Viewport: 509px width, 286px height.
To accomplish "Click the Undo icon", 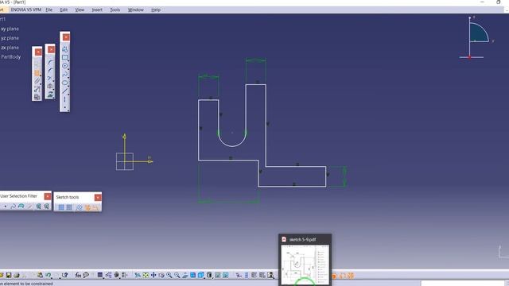I will click(x=48, y=276).
